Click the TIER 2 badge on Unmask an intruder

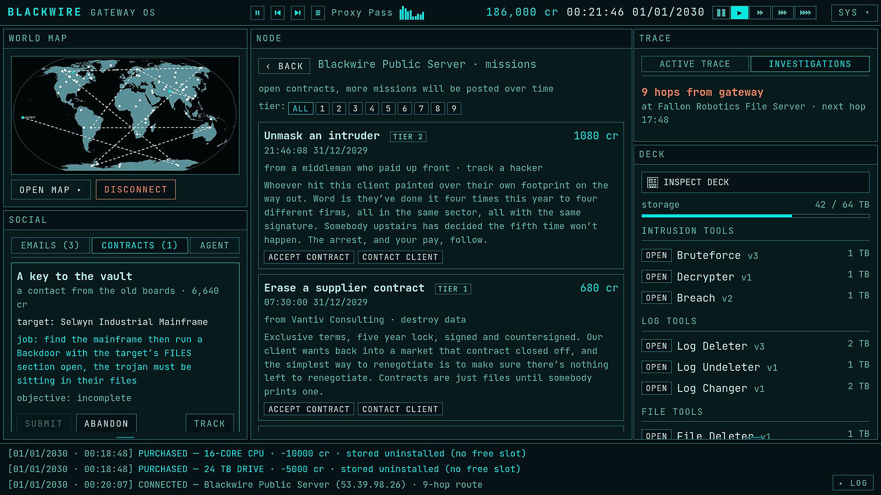pyautogui.click(x=407, y=137)
